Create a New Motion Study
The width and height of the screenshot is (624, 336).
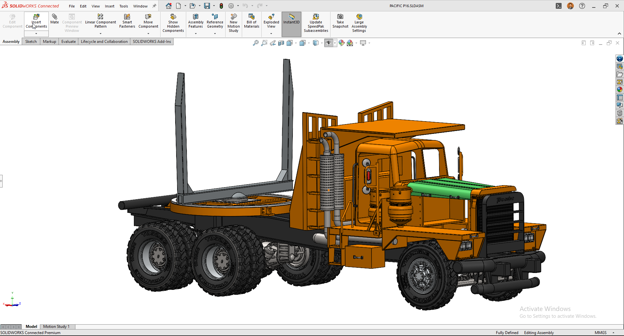click(234, 23)
